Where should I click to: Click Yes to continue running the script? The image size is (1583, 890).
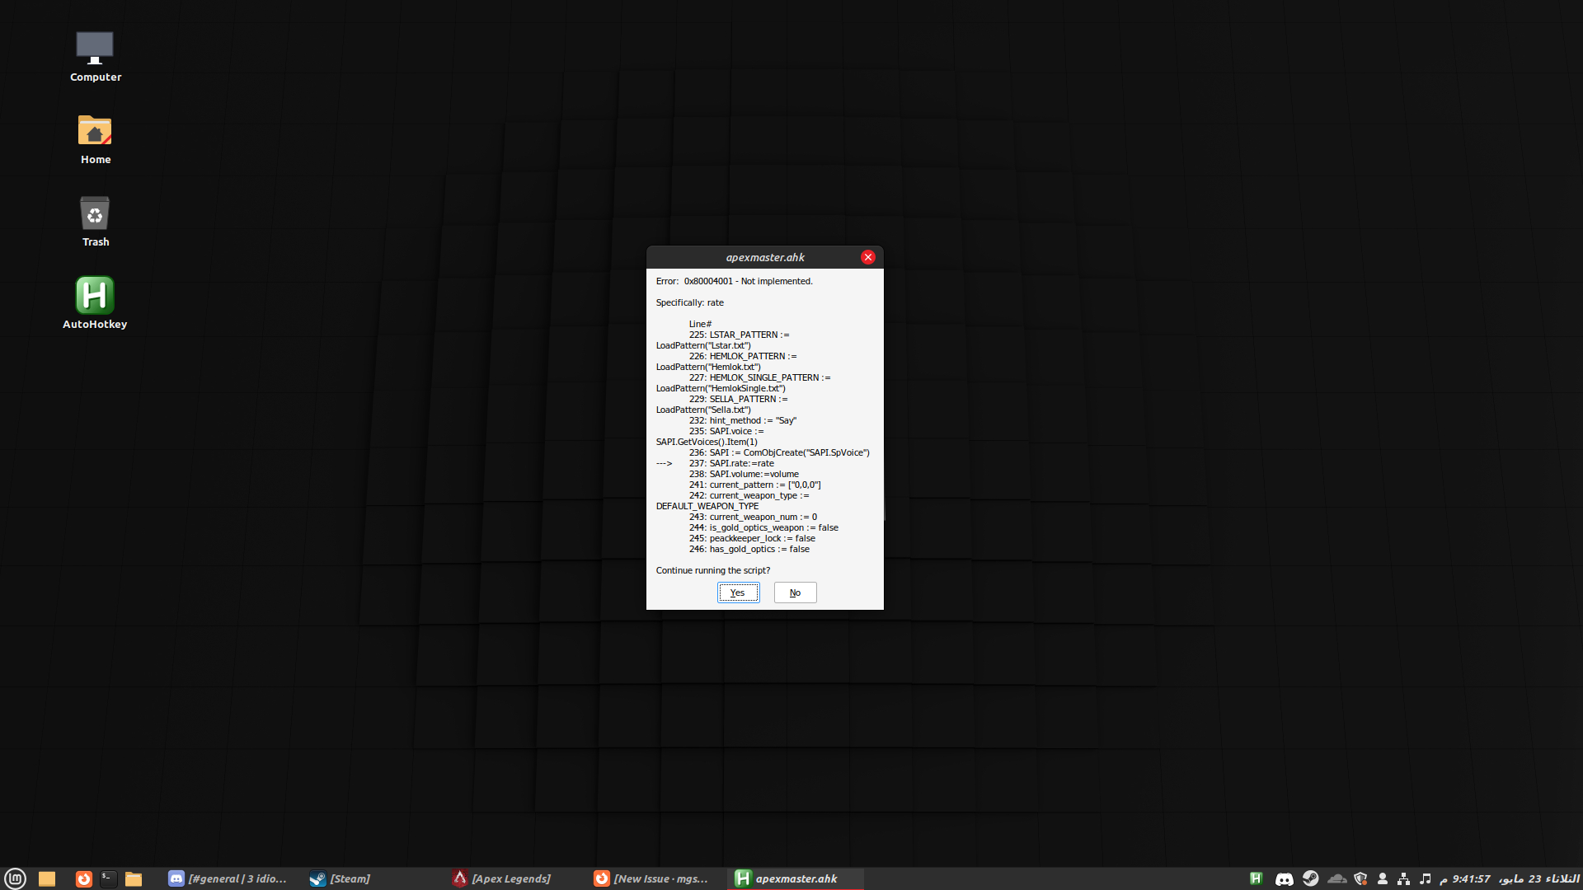(738, 593)
